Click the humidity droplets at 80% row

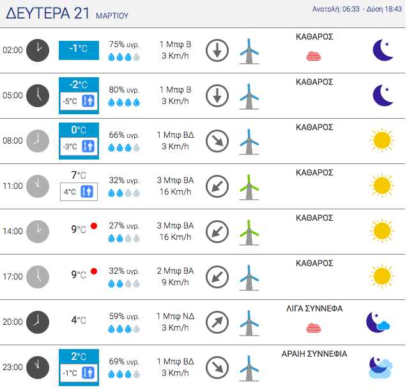[x=124, y=102]
